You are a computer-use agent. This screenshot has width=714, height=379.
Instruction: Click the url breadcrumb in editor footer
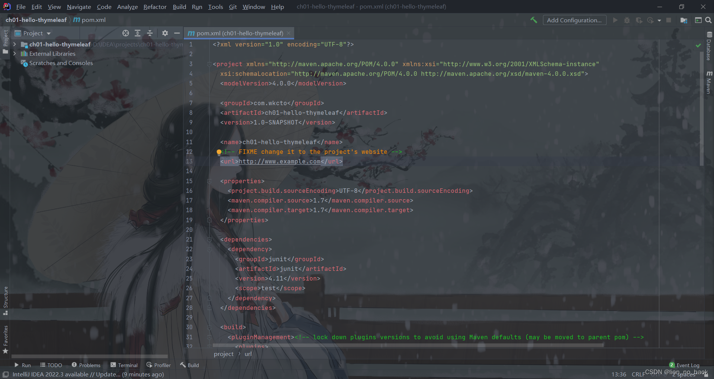point(248,354)
